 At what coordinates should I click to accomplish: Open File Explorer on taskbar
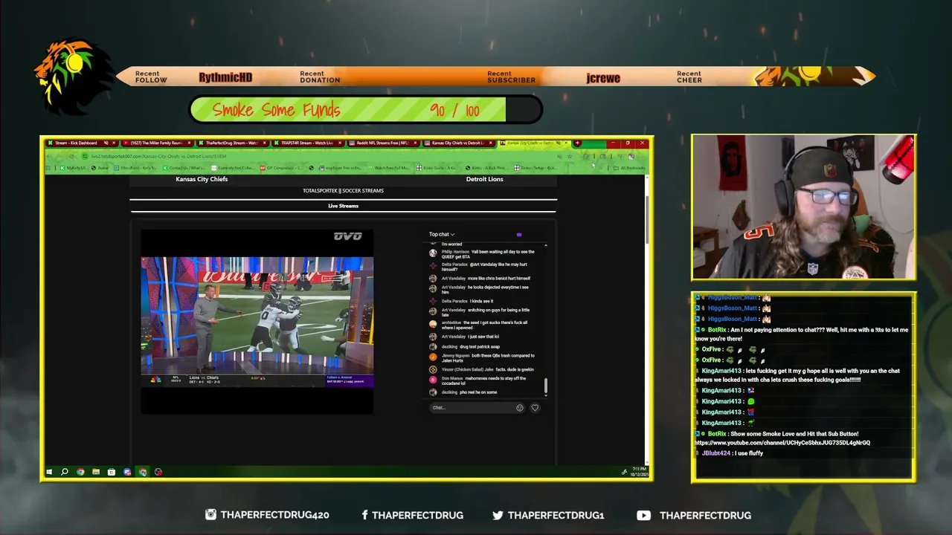96,472
